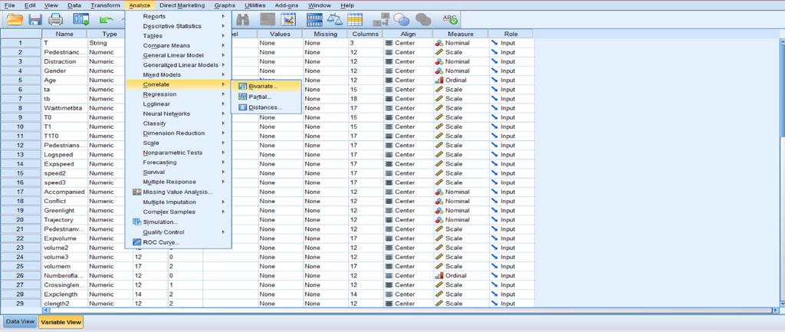Screen dimensions: 785x332
Task: Expand the Compare Means submenu
Action: click(x=178, y=45)
